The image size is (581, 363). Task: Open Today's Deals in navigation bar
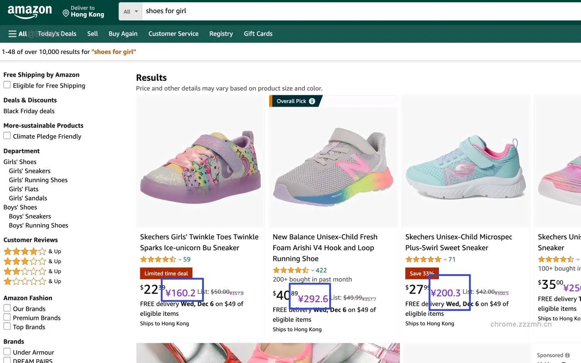pos(57,34)
